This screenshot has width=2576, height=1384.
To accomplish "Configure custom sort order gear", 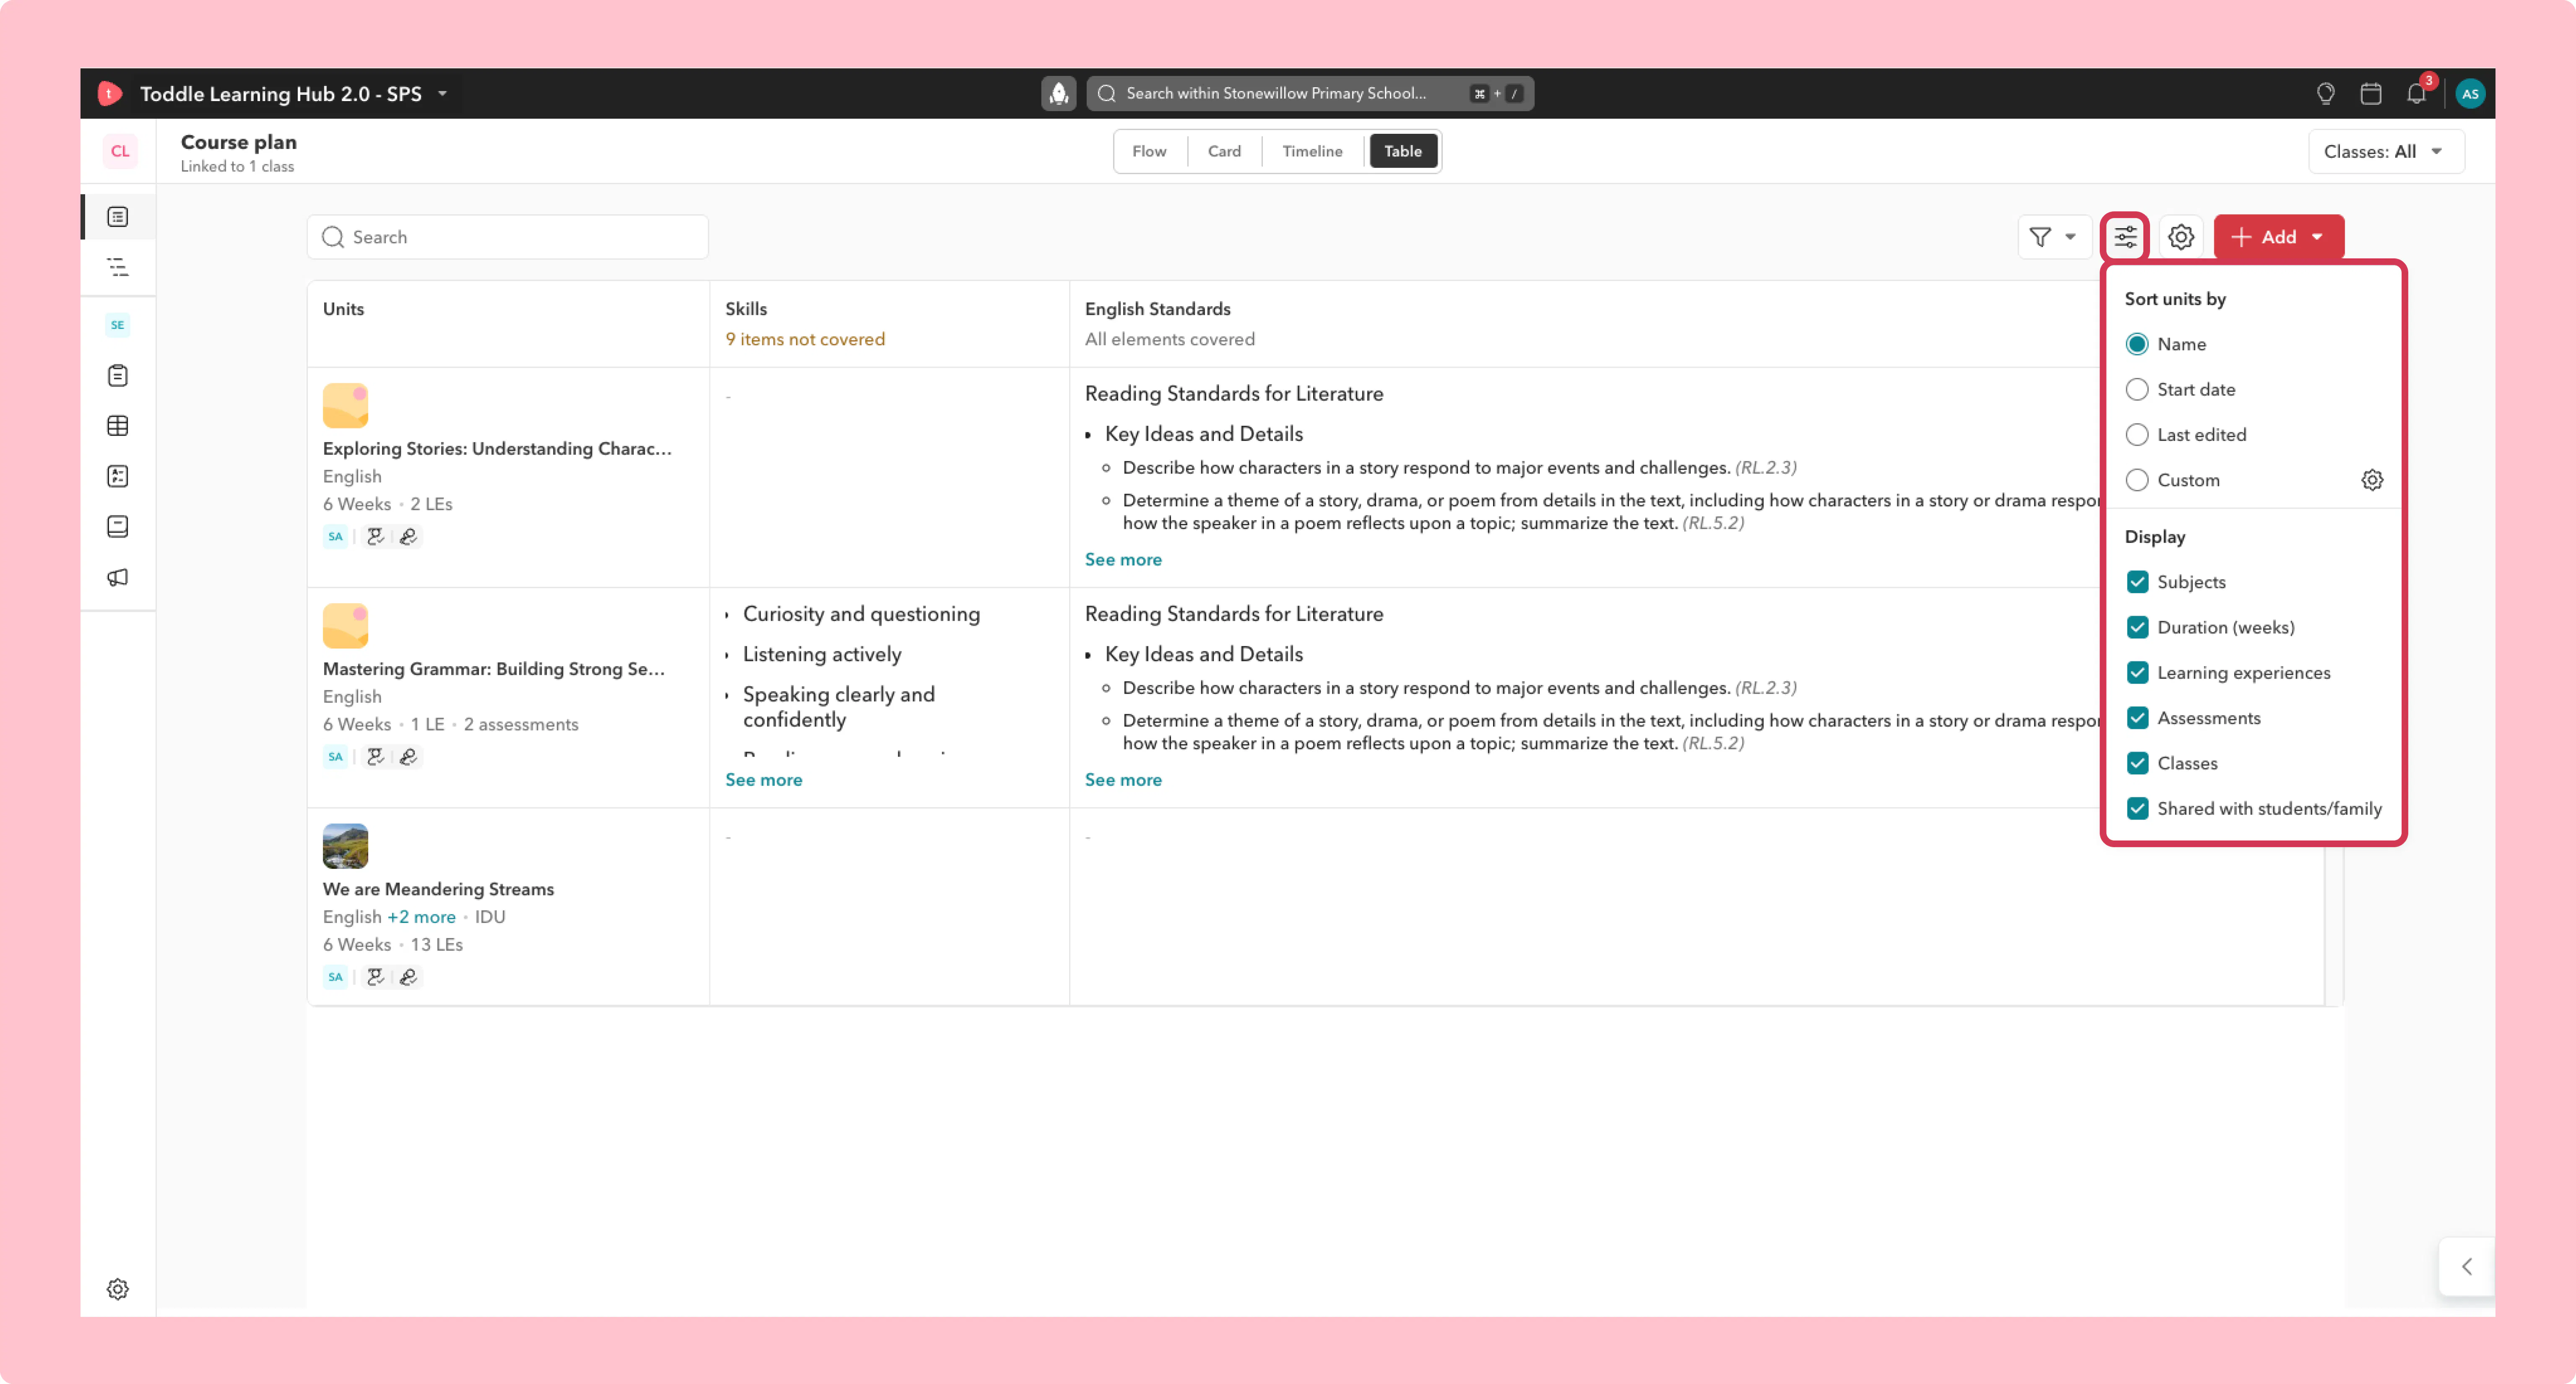I will pyautogui.click(x=2372, y=480).
